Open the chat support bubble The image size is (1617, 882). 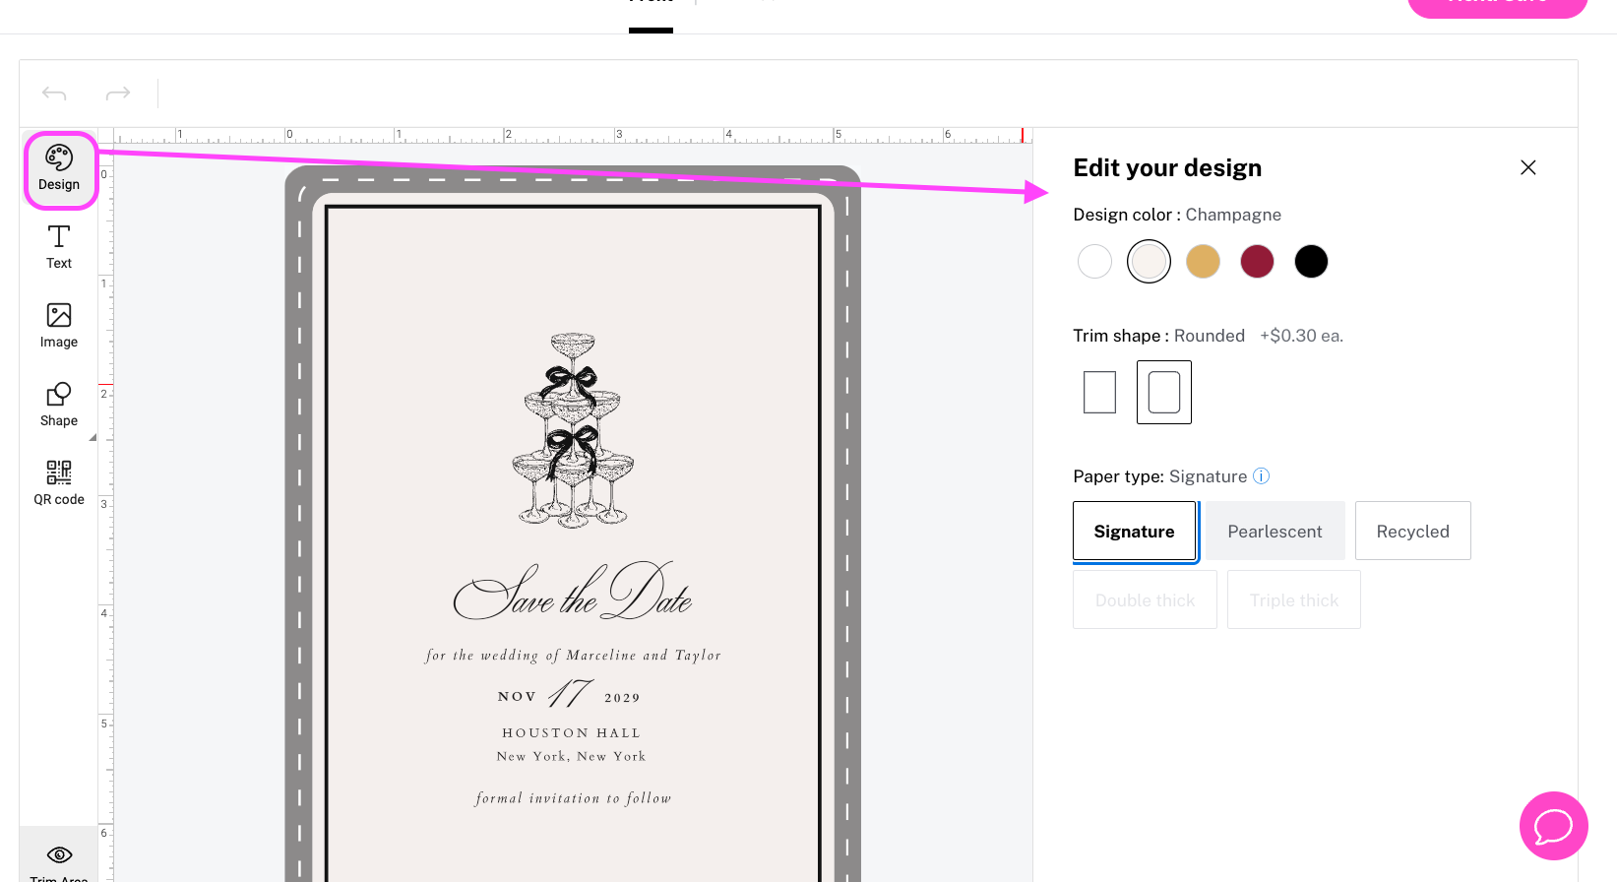click(x=1553, y=826)
